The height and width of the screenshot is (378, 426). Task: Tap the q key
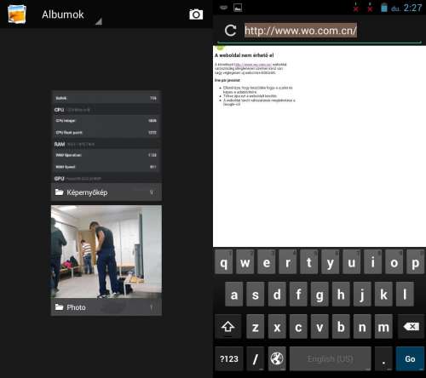224,262
